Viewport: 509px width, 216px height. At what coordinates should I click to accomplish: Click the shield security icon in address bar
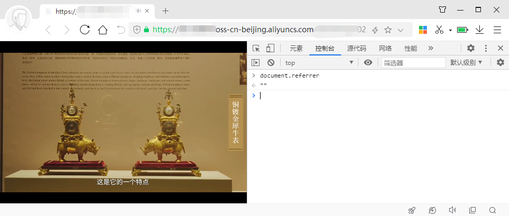pos(137,30)
